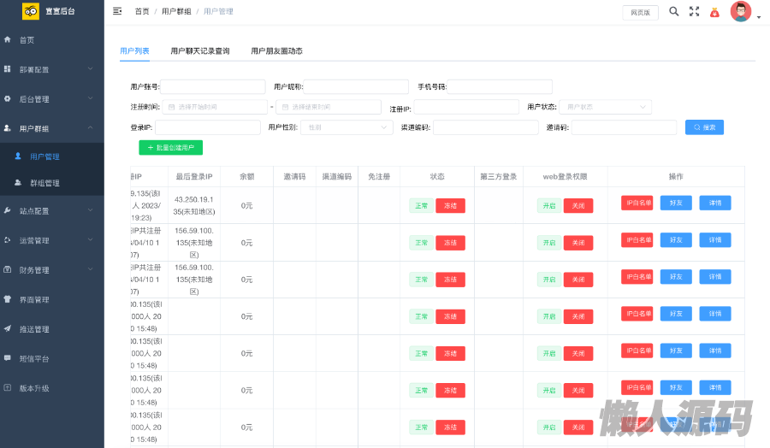Screen dimensions: 770x448
Task: Click the red money bag icon
Action: point(714,12)
